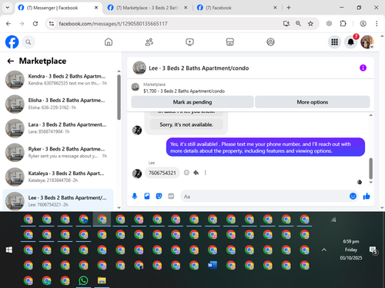
Task: Attach a file with the photo icon
Action: 147,197
